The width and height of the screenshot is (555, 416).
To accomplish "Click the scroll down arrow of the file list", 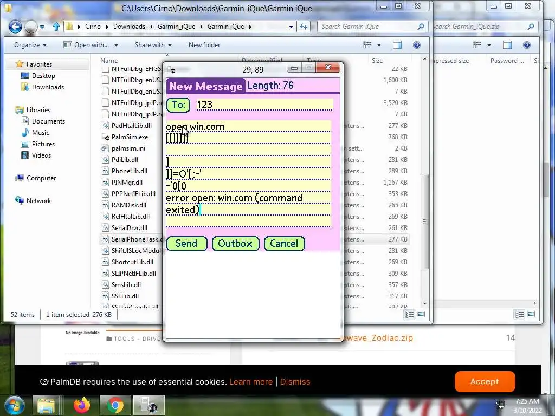I will (x=425, y=303).
